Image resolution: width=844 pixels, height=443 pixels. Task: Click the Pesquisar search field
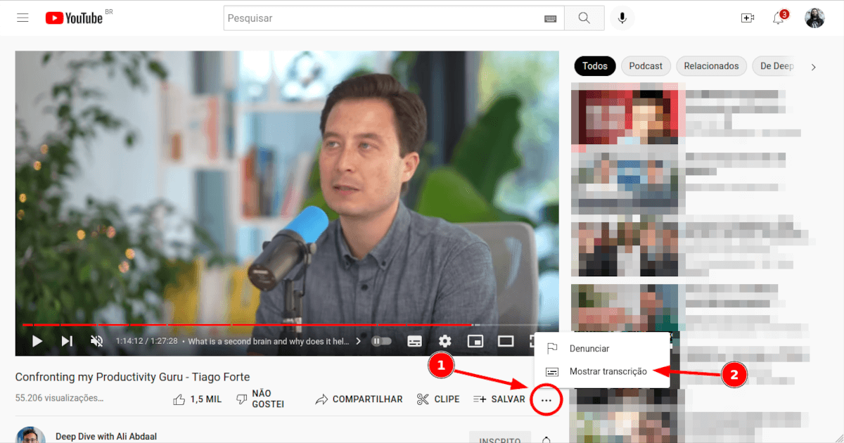click(383, 18)
